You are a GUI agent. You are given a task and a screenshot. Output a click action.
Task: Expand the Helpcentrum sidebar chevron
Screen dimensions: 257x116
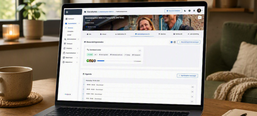77,62
